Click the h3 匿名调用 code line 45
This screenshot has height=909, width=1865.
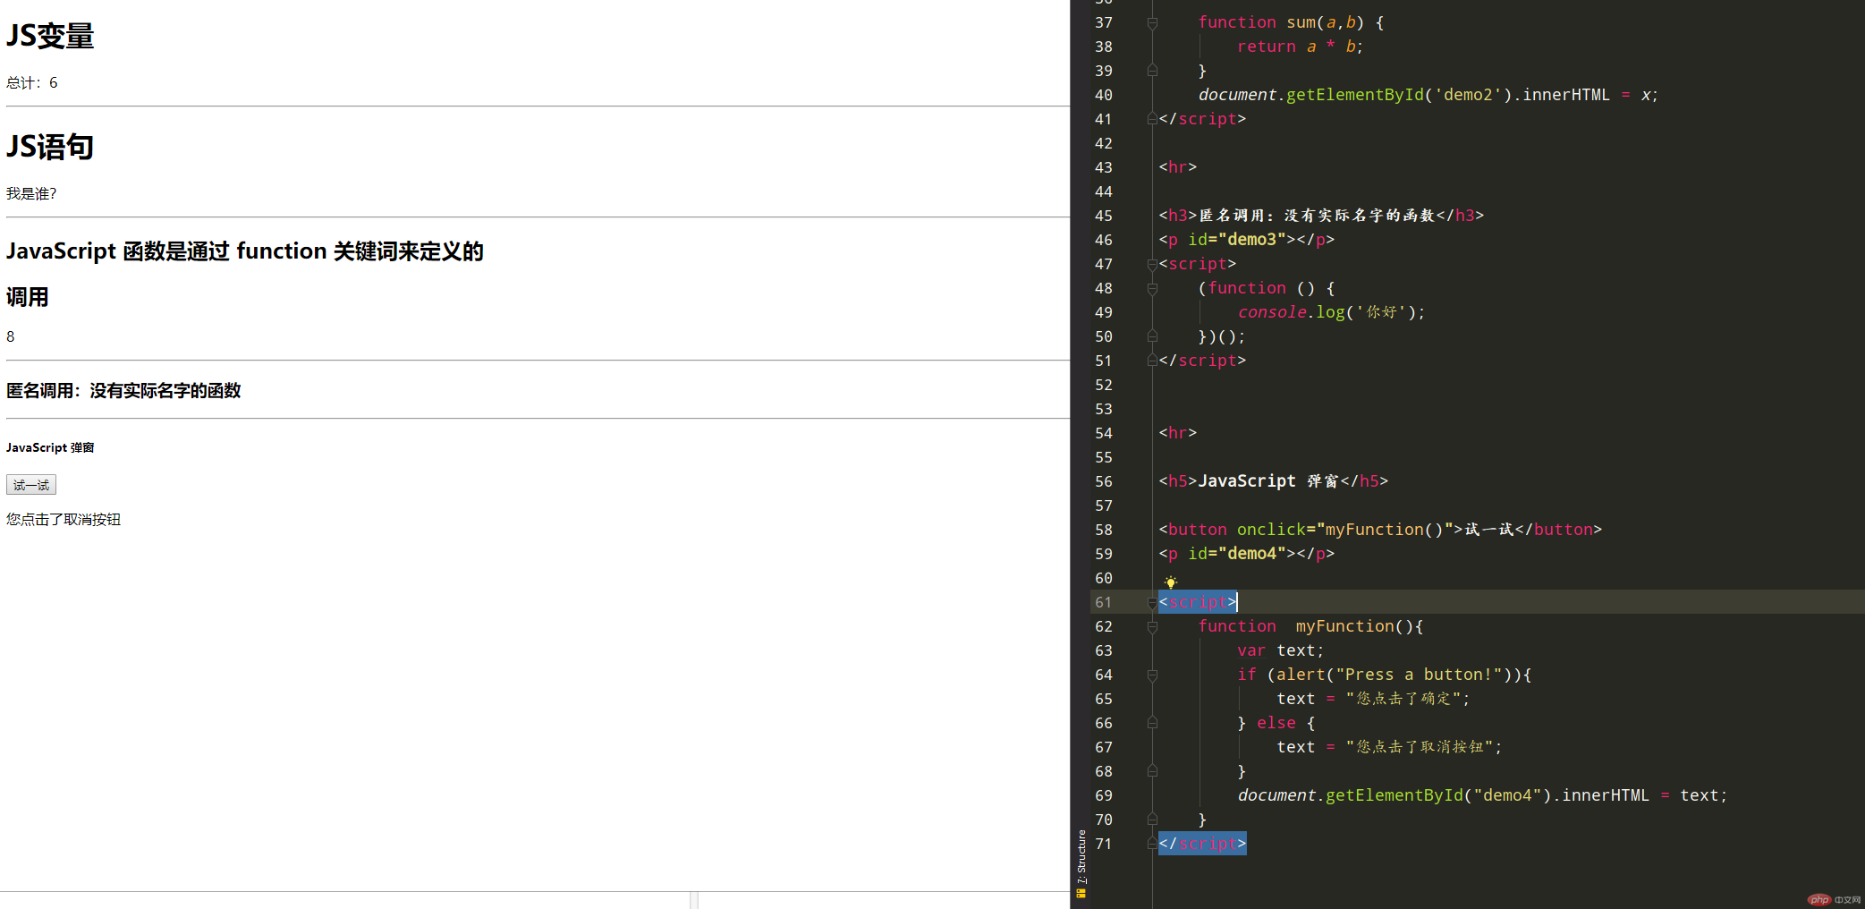coord(1321,216)
